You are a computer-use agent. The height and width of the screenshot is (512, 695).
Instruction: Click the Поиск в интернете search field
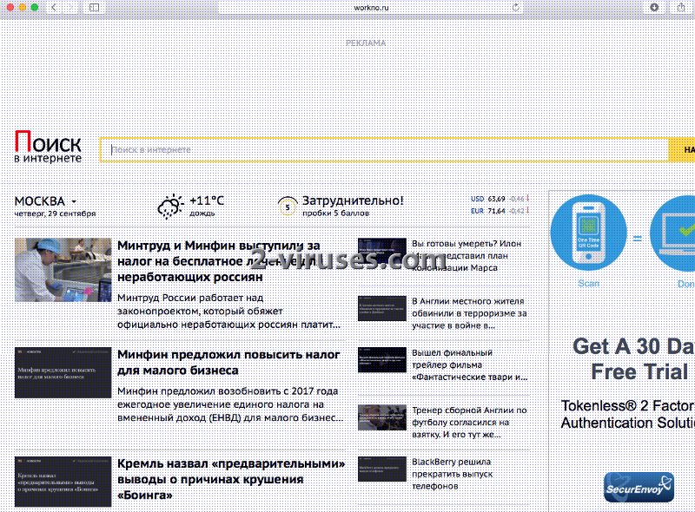click(x=384, y=149)
